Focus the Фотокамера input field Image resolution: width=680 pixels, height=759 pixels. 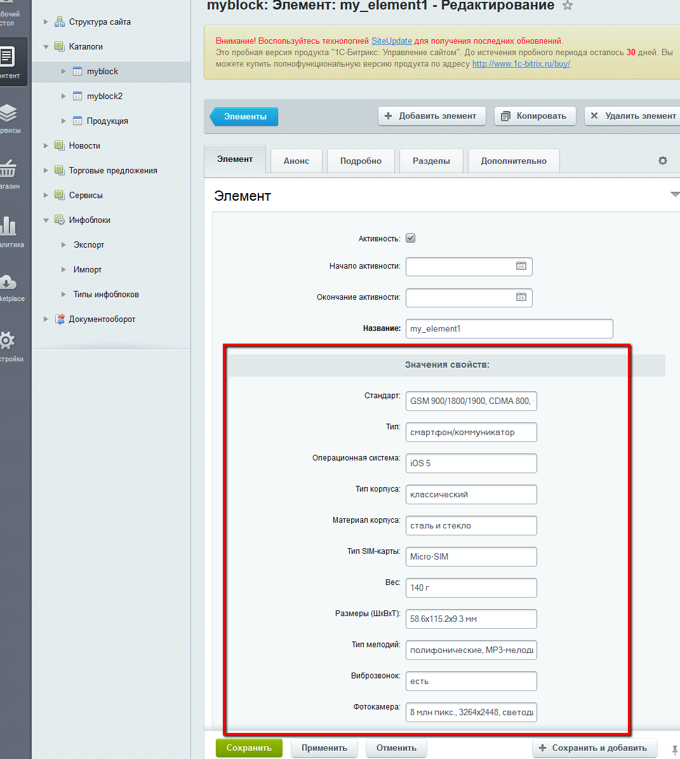471,712
